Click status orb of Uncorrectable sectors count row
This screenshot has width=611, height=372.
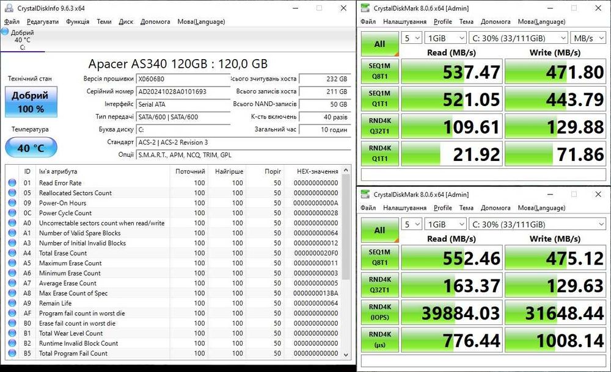(x=12, y=223)
